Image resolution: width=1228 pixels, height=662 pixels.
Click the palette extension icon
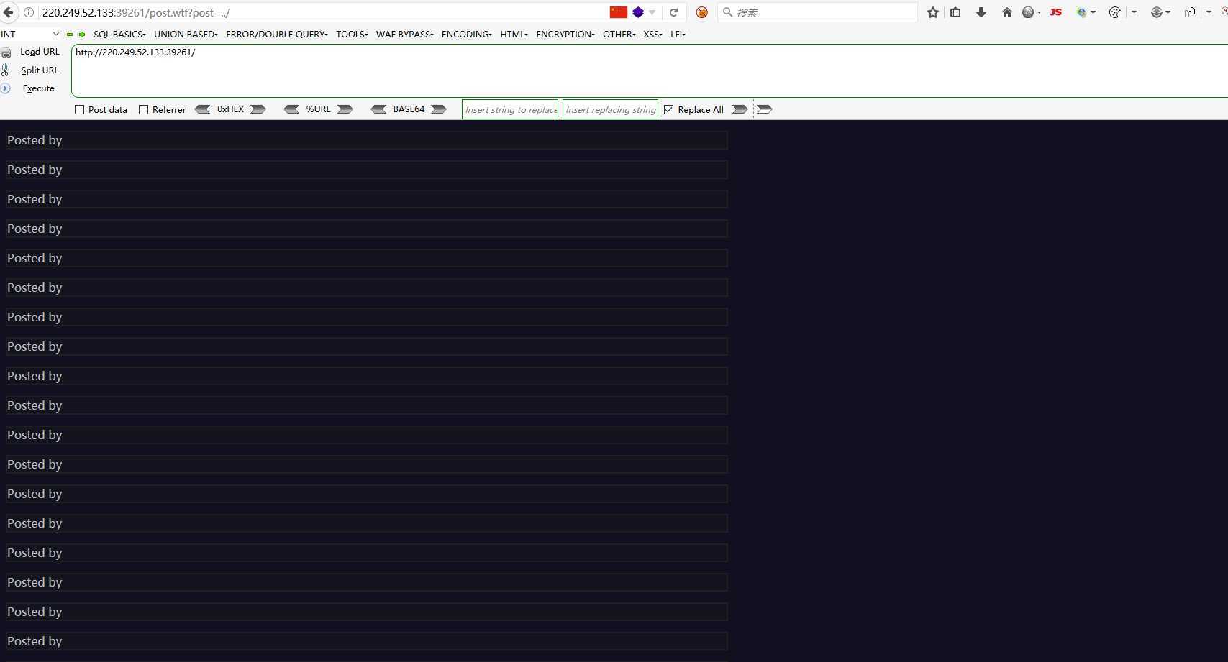[x=1115, y=12]
